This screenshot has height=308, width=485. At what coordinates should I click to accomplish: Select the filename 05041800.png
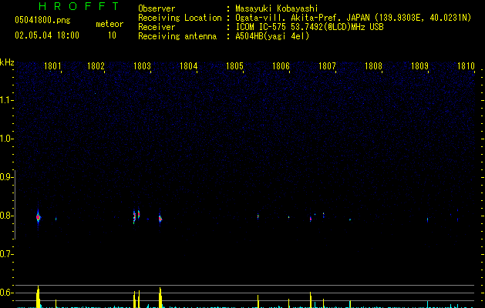(42, 20)
